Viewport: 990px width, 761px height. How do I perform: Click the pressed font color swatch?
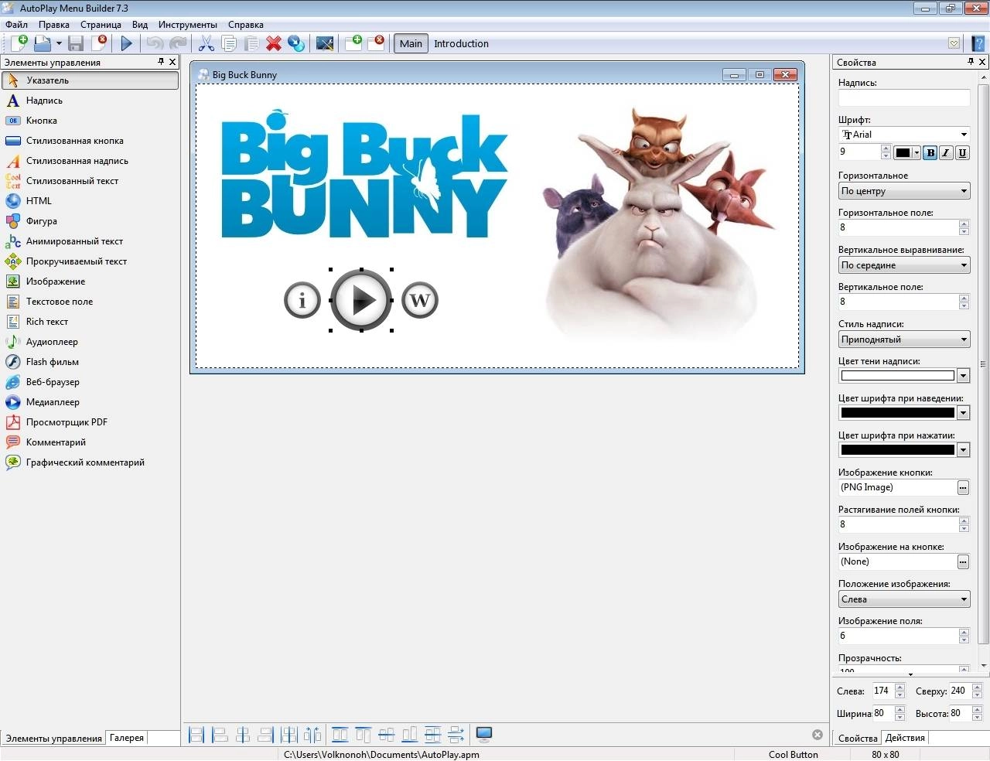[898, 450]
